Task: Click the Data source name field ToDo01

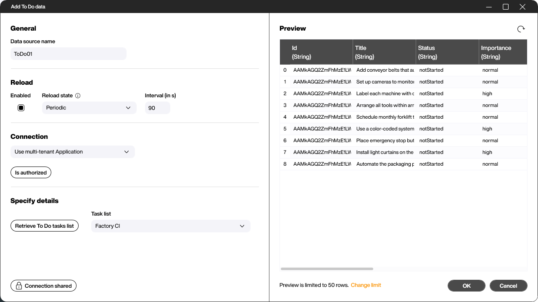Action: [x=68, y=54]
